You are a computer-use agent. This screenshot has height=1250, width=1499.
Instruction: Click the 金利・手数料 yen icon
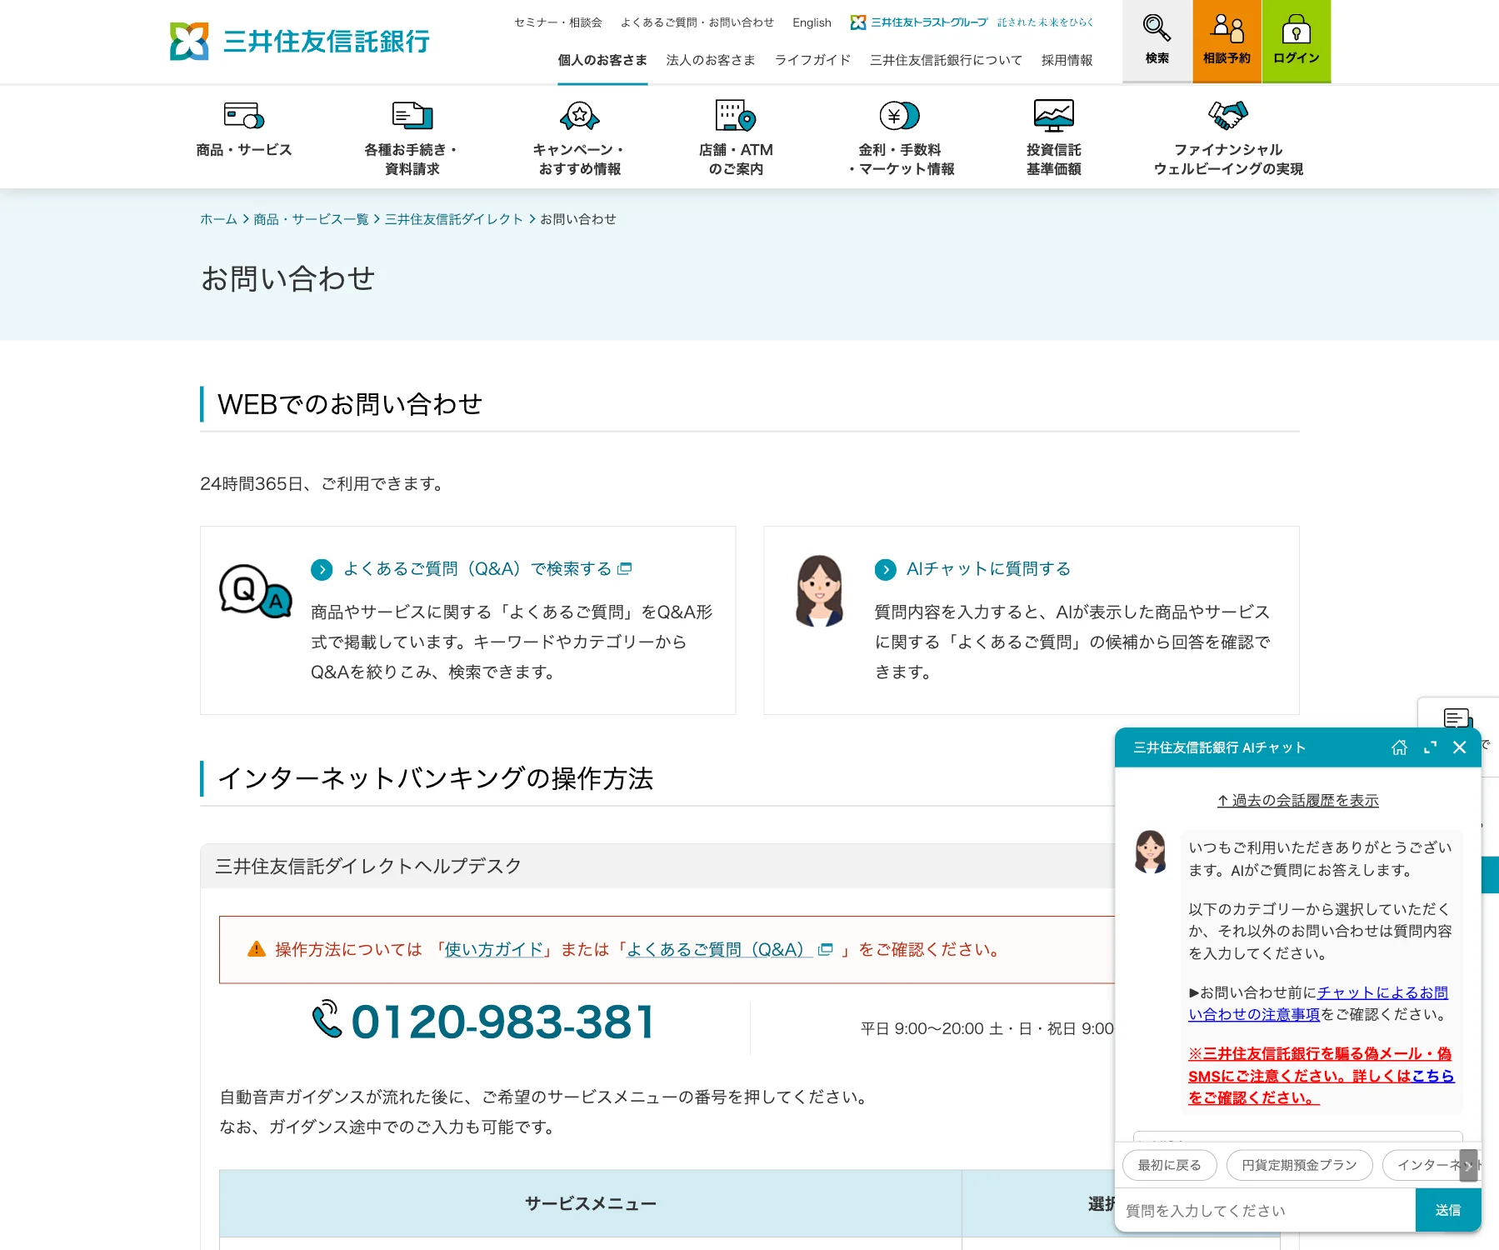[x=899, y=116]
